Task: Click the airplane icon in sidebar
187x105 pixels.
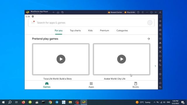Action: [x=160, y=60]
